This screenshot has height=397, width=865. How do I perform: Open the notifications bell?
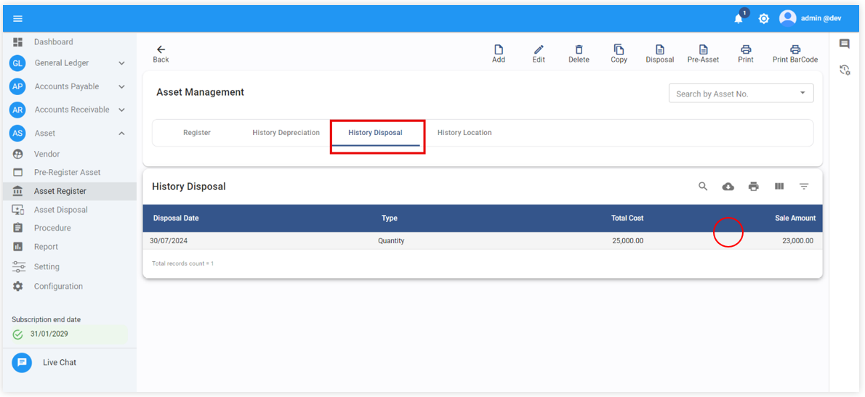[x=739, y=19]
